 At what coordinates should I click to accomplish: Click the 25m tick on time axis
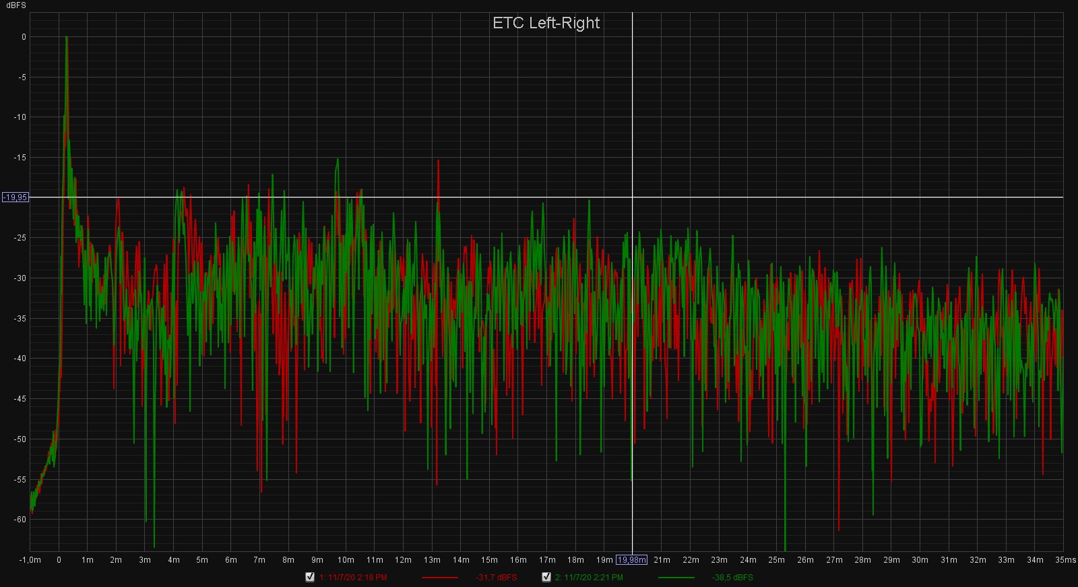click(776, 560)
